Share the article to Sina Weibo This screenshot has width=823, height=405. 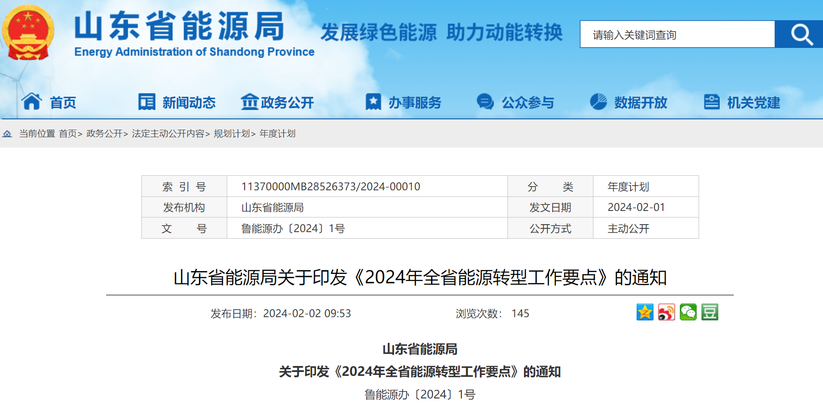pyautogui.click(x=666, y=312)
